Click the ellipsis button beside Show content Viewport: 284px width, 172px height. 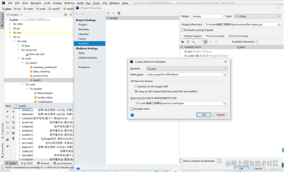click(x=219, y=161)
